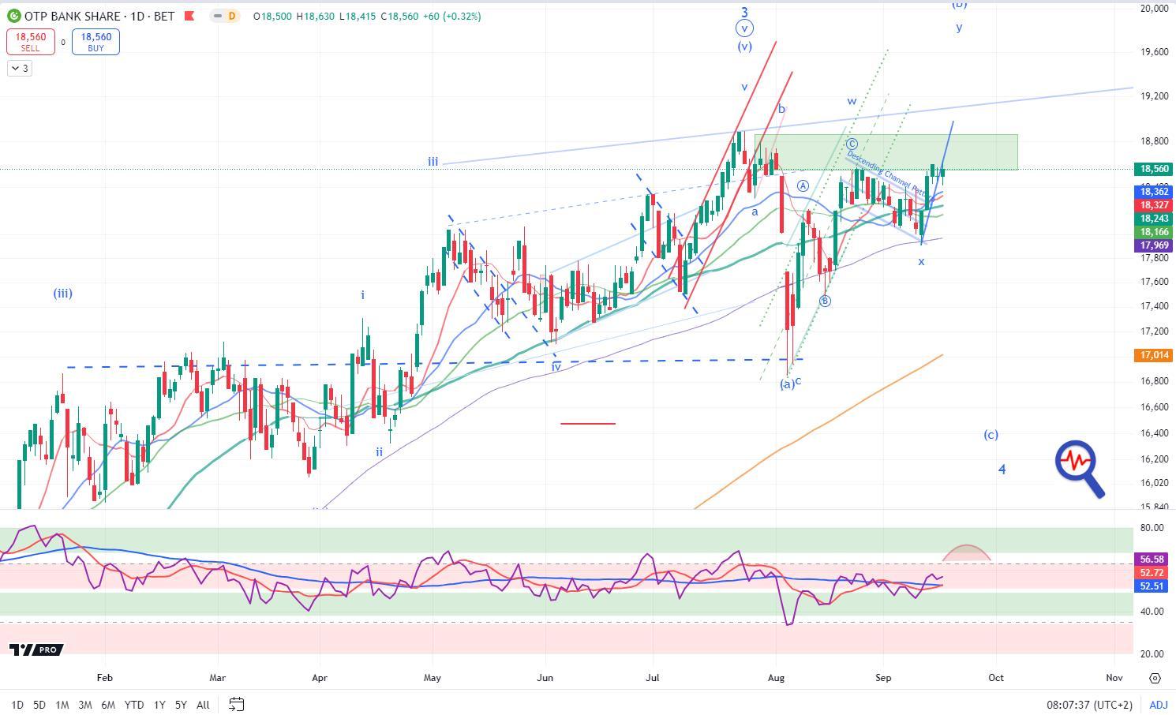The width and height of the screenshot is (1176, 715).
Task: Choose the YTD time range
Action: (x=134, y=705)
